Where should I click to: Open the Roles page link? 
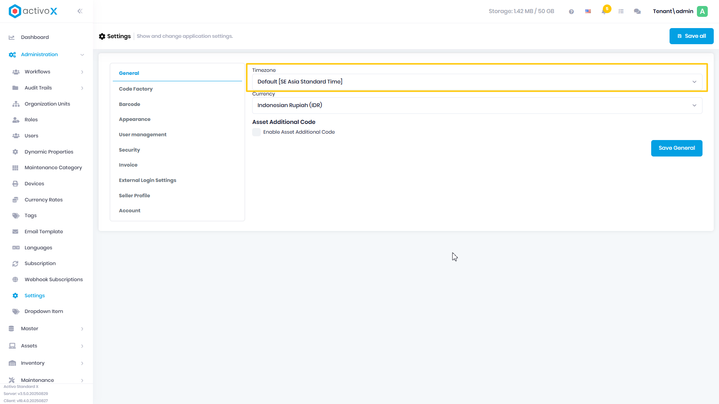pos(31,120)
